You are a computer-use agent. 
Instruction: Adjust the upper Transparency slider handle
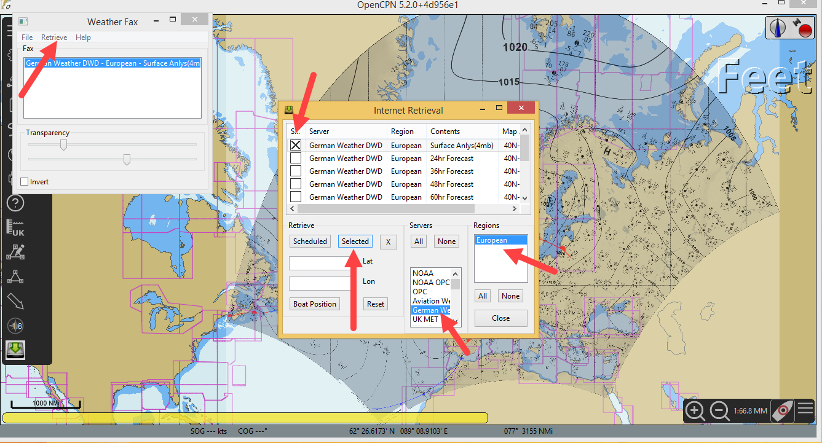point(63,145)
